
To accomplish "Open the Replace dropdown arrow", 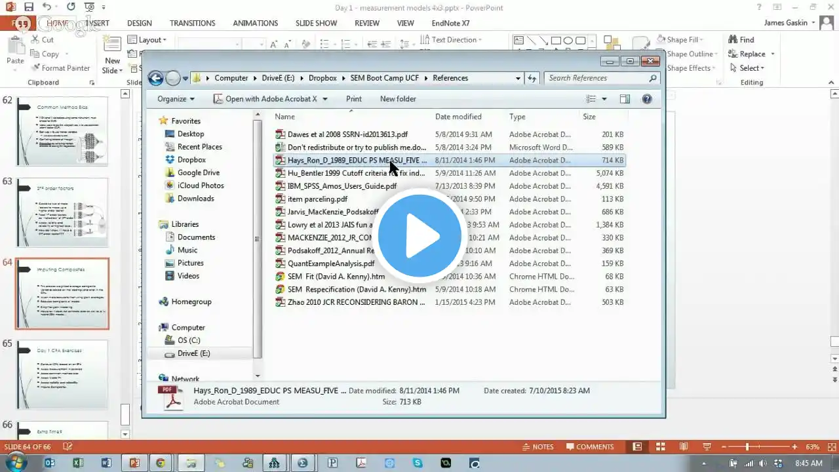I will coord(773,54).
